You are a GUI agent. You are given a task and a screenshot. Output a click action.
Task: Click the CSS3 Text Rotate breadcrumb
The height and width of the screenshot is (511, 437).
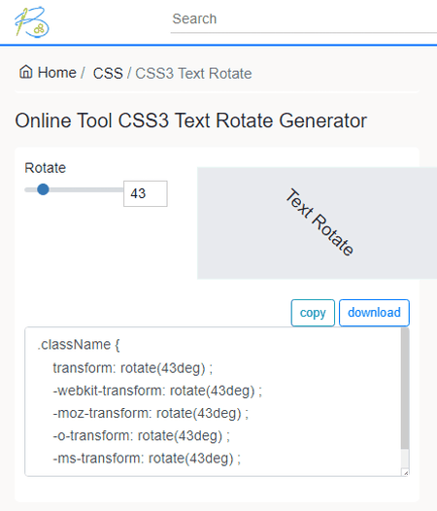(x=193, y=73)
